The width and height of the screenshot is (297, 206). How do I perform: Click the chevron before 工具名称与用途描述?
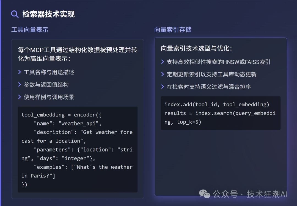20,72
